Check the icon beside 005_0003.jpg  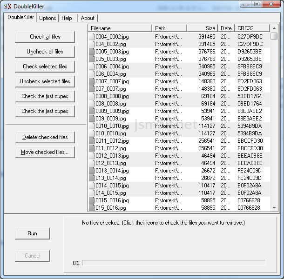(x=92, y=59)
